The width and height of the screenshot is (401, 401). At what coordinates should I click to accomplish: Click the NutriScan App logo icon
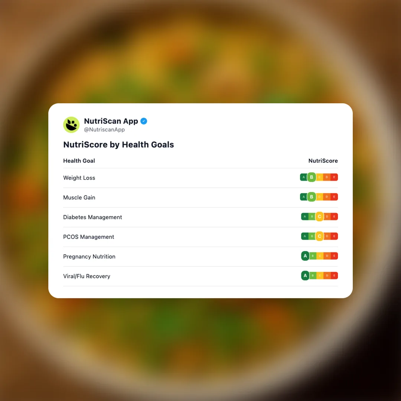71,125
